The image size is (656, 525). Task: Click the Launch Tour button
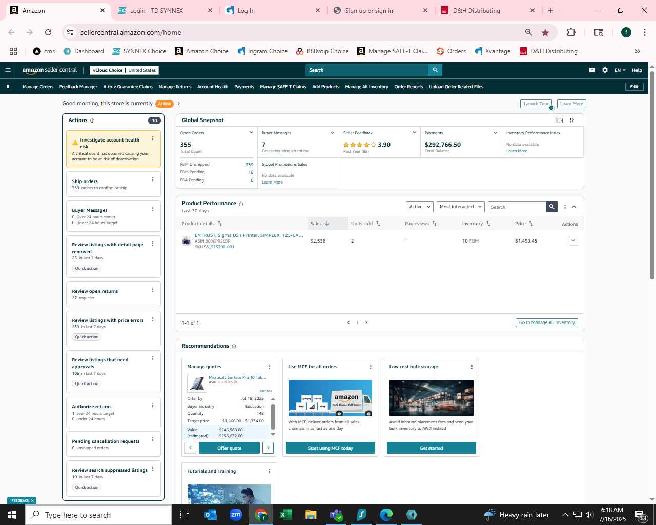pos(536,104)
